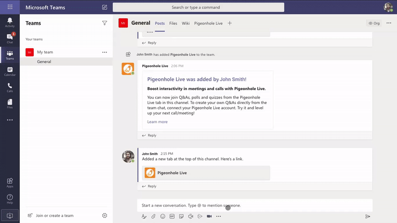
Task: Click John Smith link in card heading
Action: click(233, 79)
